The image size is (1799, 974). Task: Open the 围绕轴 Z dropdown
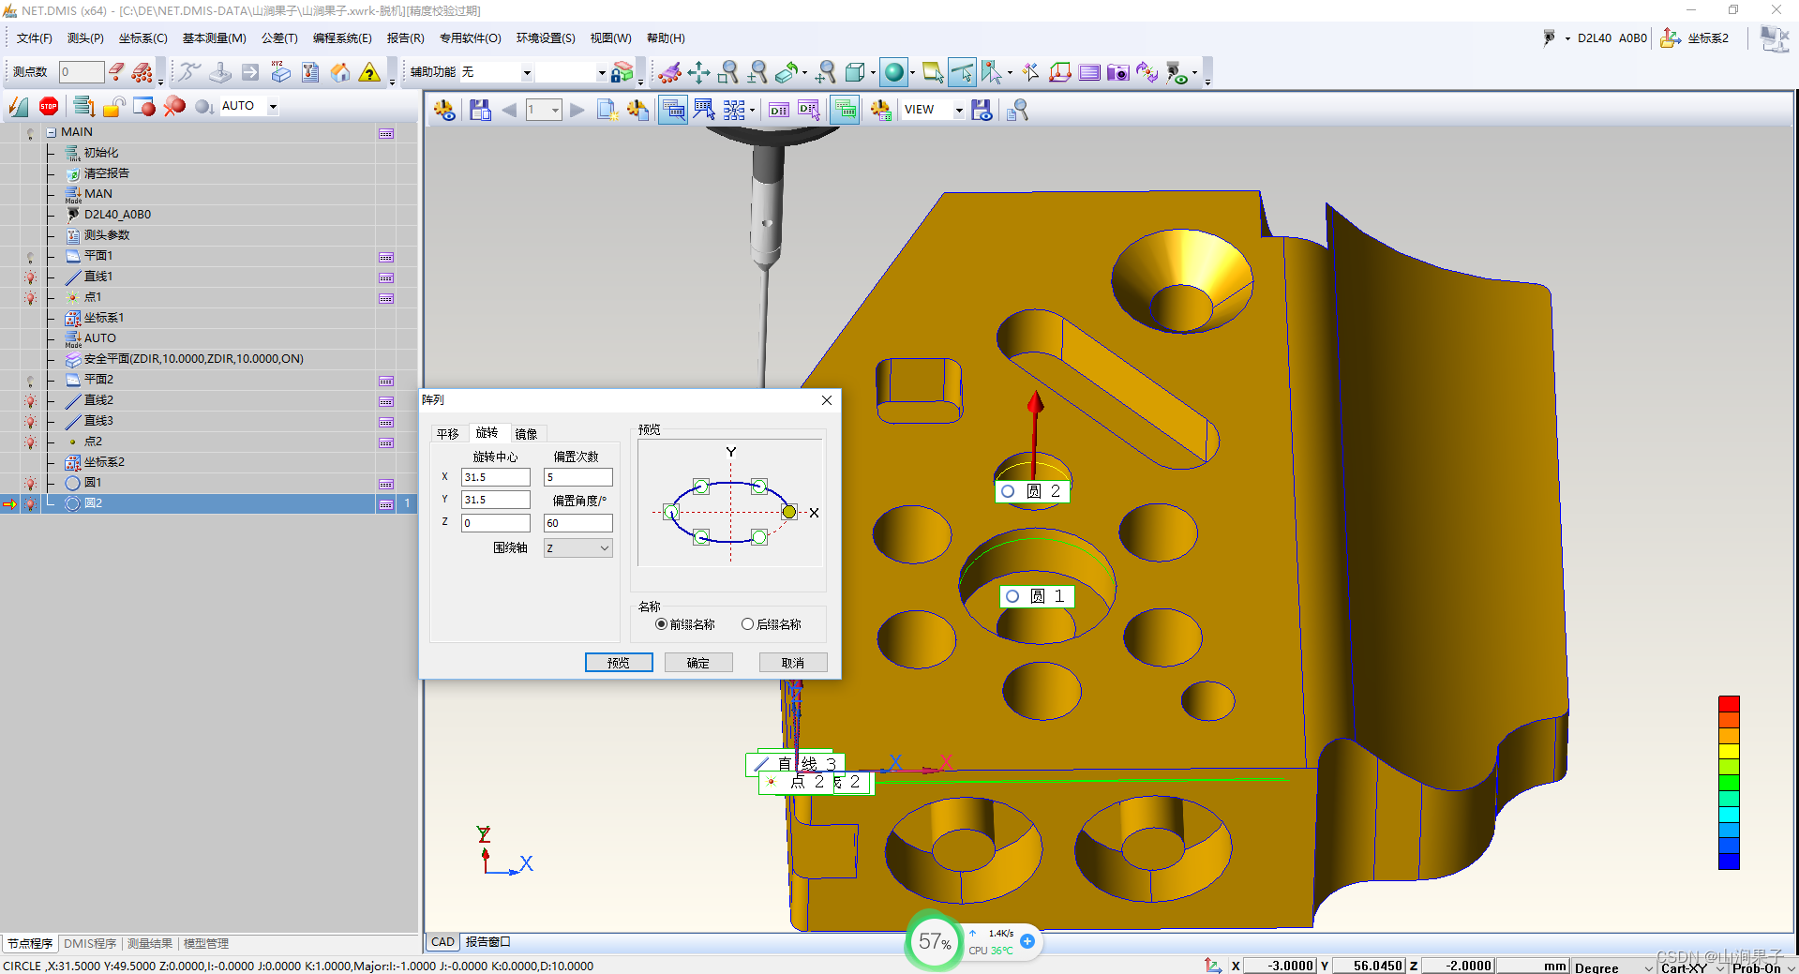click(578, 548)
